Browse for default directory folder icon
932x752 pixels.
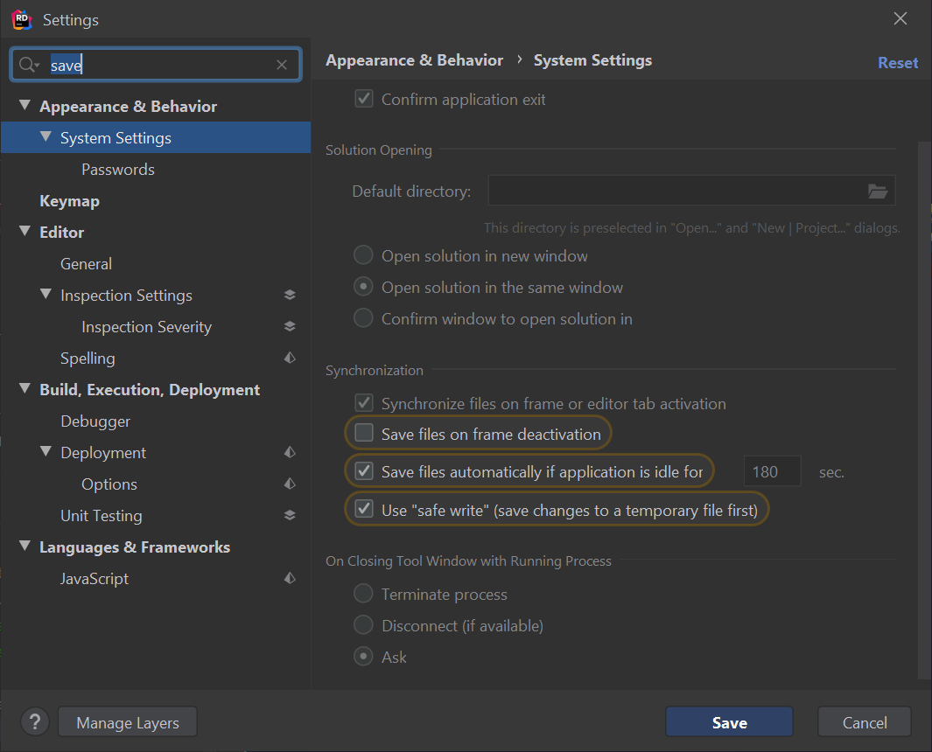(877, 191)
